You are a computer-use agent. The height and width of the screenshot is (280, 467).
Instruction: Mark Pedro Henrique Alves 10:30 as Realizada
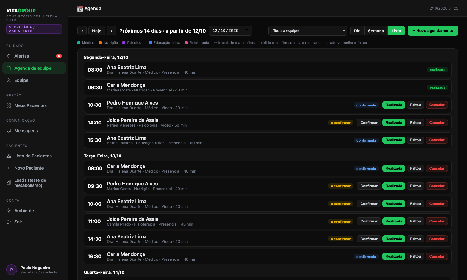394,105
